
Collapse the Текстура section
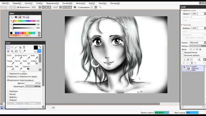click(182, 25)
